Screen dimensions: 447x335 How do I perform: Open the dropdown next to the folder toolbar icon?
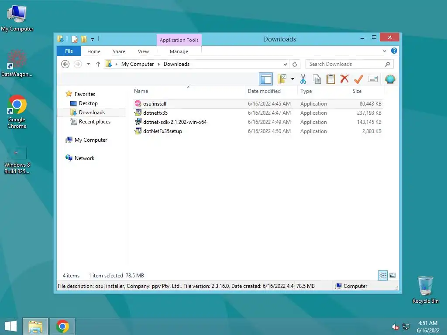pyautogui.click(x=292, y=79)
